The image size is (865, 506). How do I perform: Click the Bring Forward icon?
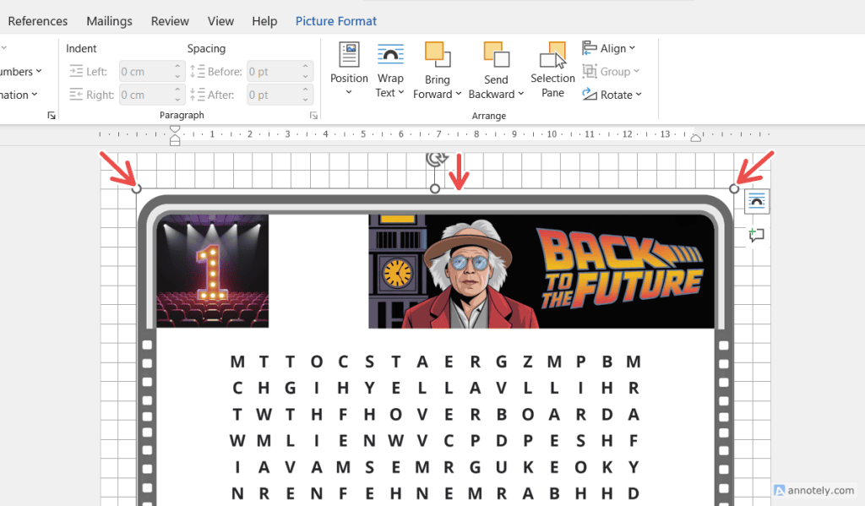click(438, 55)
